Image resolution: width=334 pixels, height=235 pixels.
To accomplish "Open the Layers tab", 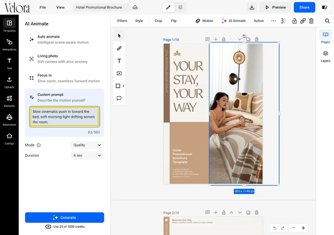I will [x=325, y=56].
